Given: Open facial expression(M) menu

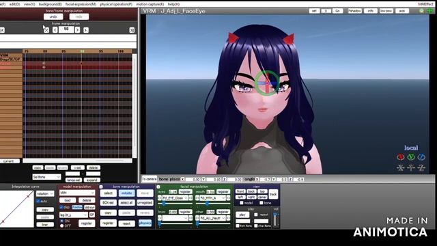Looking at the screenshot, I should tap(81, 4).
